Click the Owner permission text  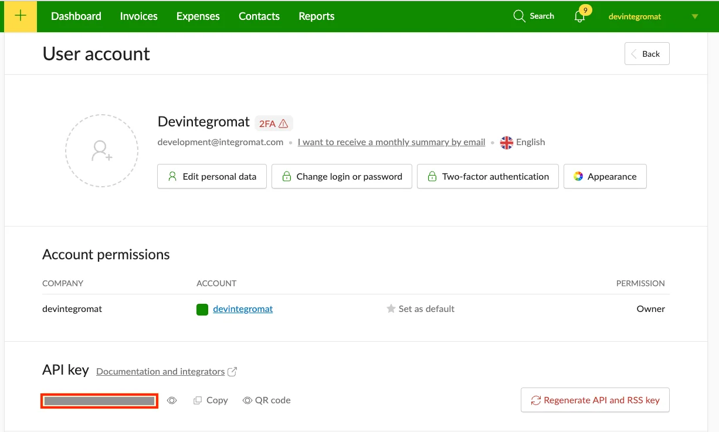pyautogui.click(x=651, y=309)
